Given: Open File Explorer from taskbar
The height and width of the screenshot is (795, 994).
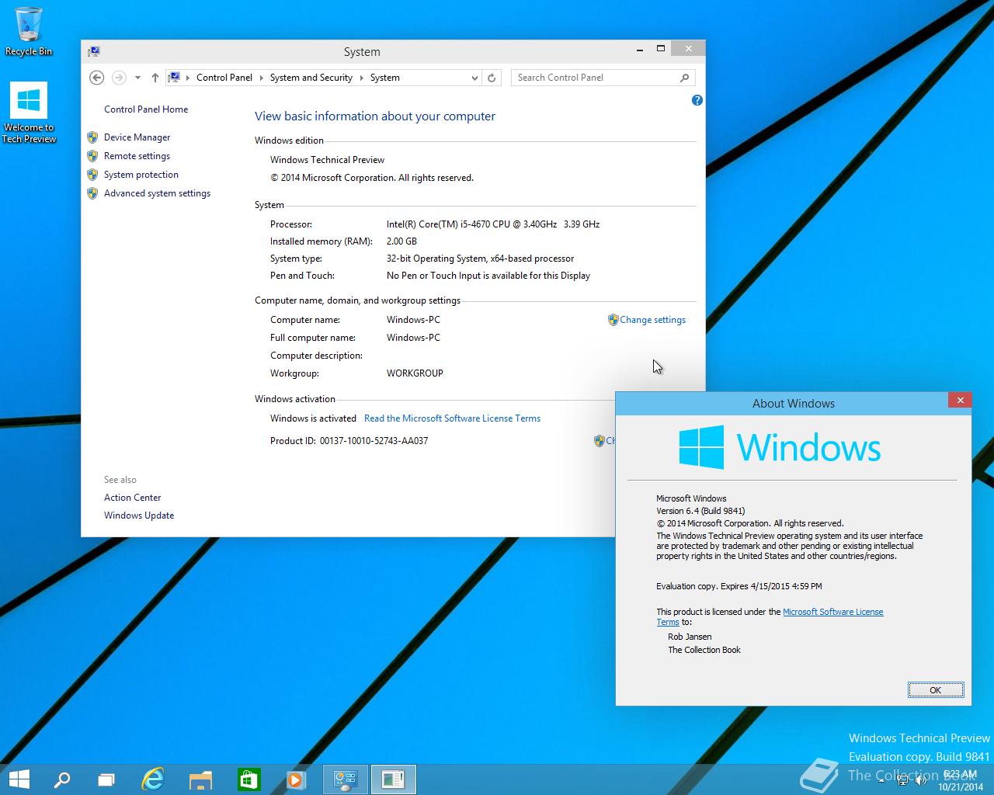Looking at the screenshot, I should (200, 779).
